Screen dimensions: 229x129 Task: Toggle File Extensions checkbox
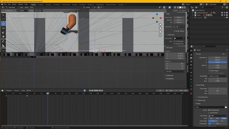coord(209,110)
